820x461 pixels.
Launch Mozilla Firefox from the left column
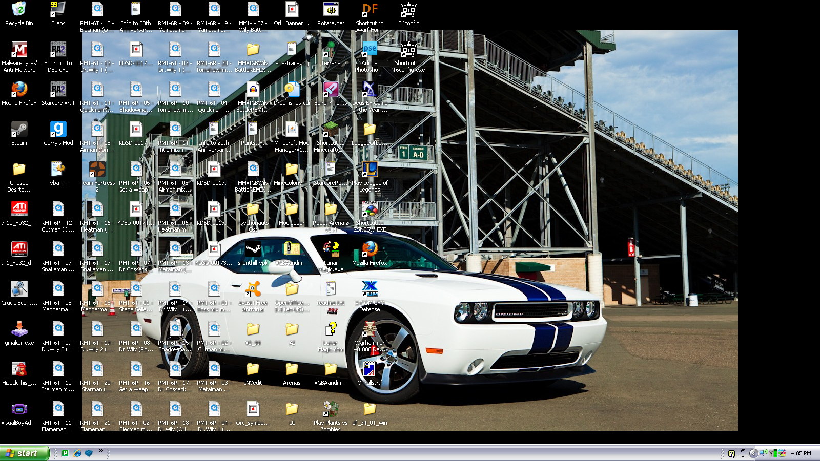pyautogui.click(x=19, y=90)
